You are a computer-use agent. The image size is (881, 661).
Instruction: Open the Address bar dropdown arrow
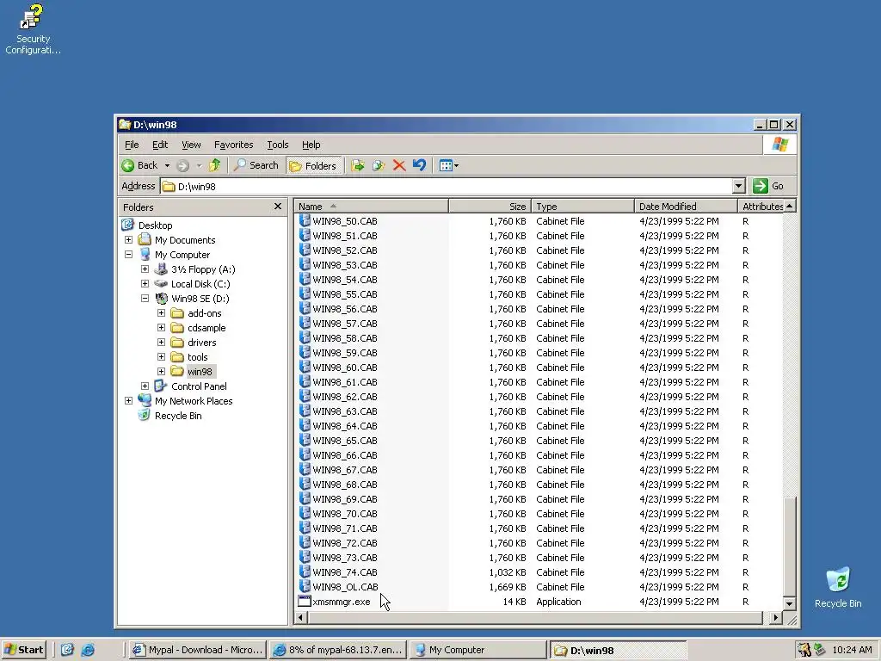738,186
